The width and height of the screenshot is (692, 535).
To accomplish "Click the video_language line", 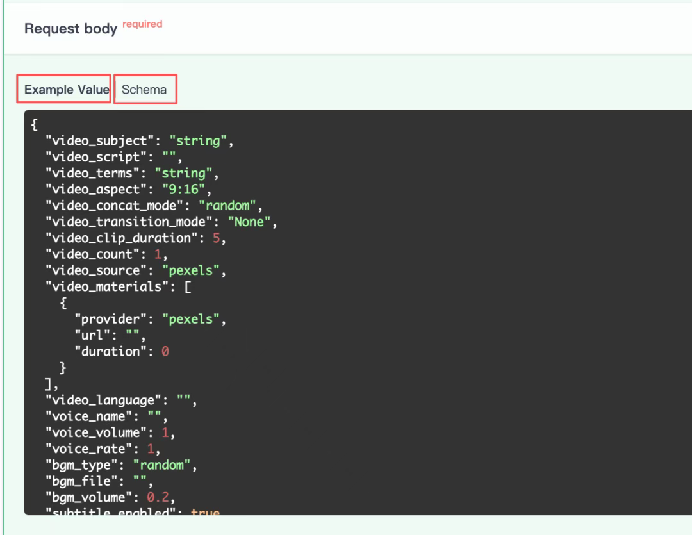I will [x=120, y=400].
